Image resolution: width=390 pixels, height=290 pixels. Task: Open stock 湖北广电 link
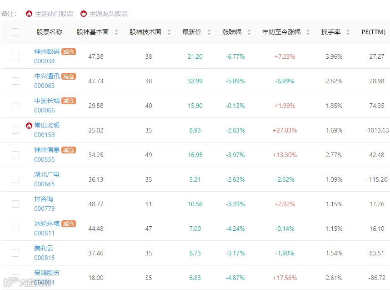pyautogui.click(x=47, y=175)
